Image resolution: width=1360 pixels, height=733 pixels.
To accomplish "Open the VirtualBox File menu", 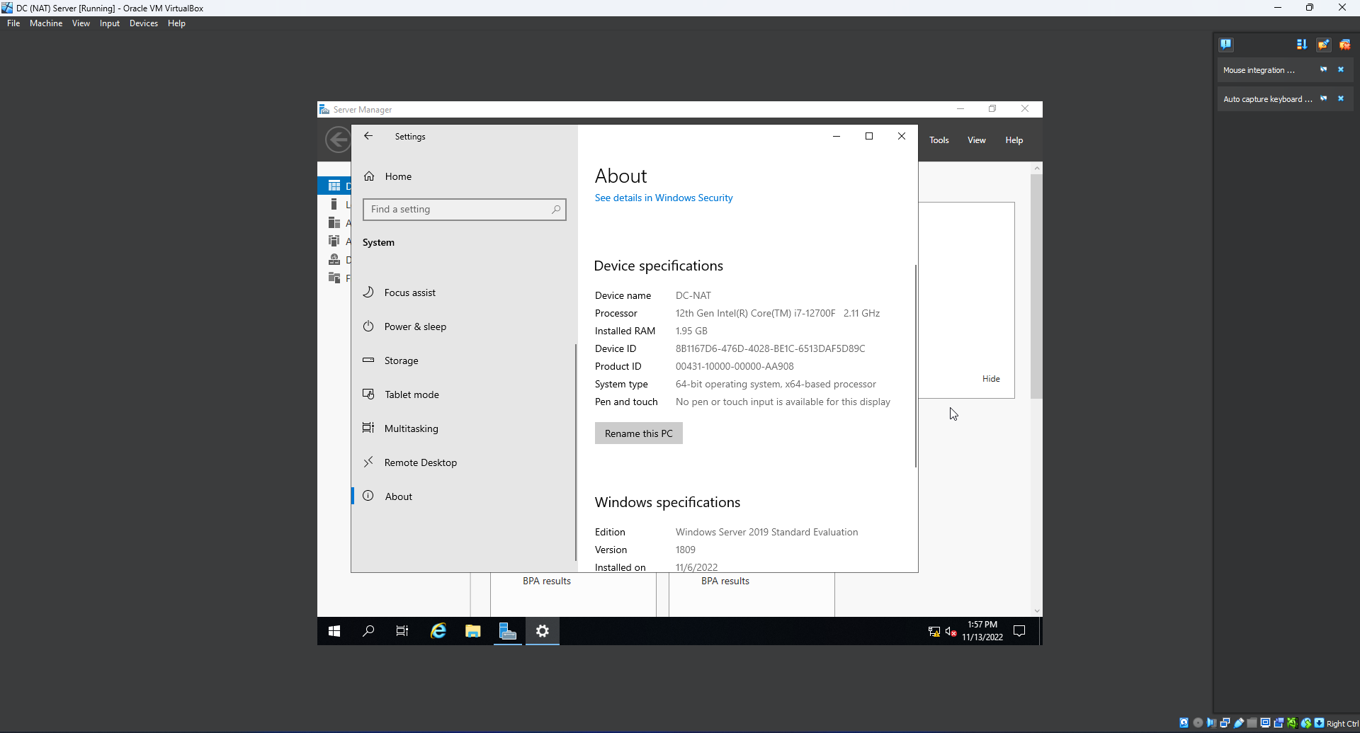I will 13,23.
